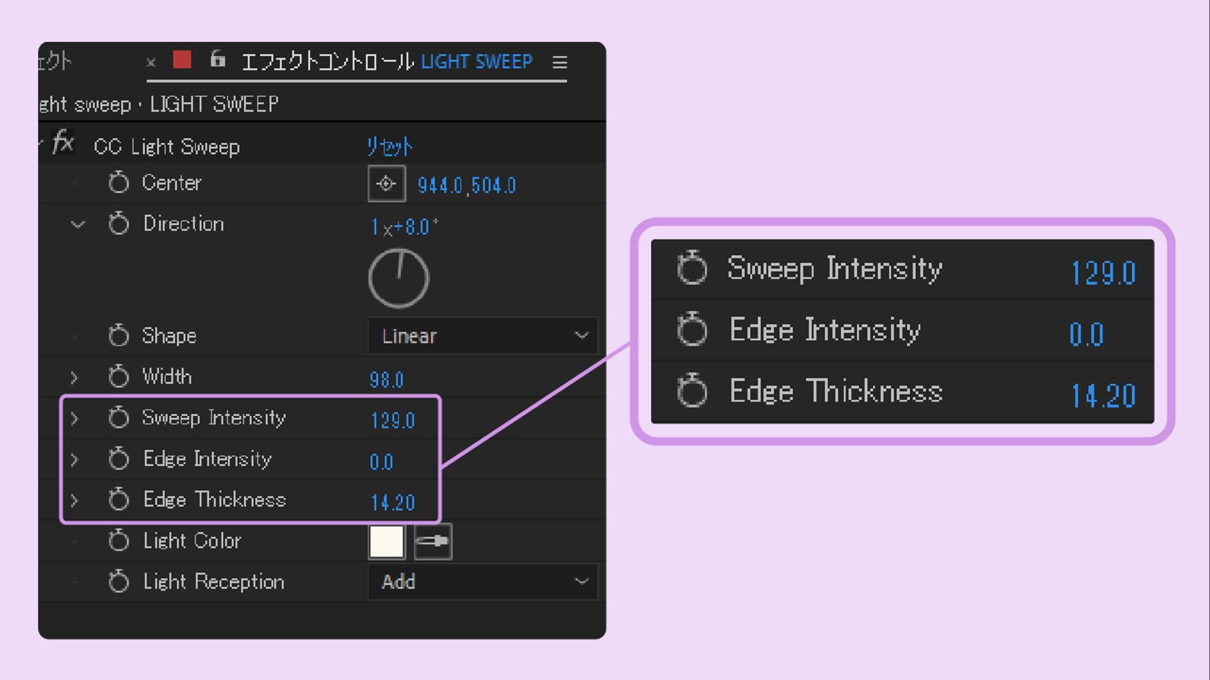Click the Center point picker crosshair icon
This screenshot has width=1210, height=680.
coord(386,184)
